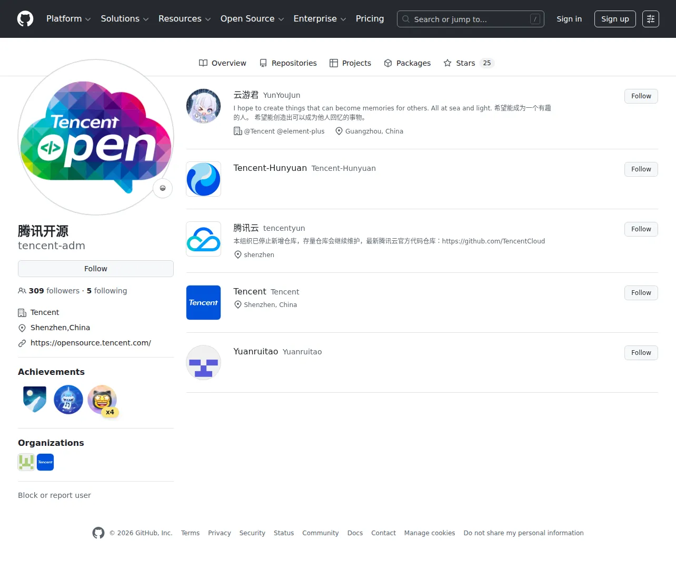Screen dimensions: 676x561
Task: Expand the Platform menu
Action: [x=68, y=19]
